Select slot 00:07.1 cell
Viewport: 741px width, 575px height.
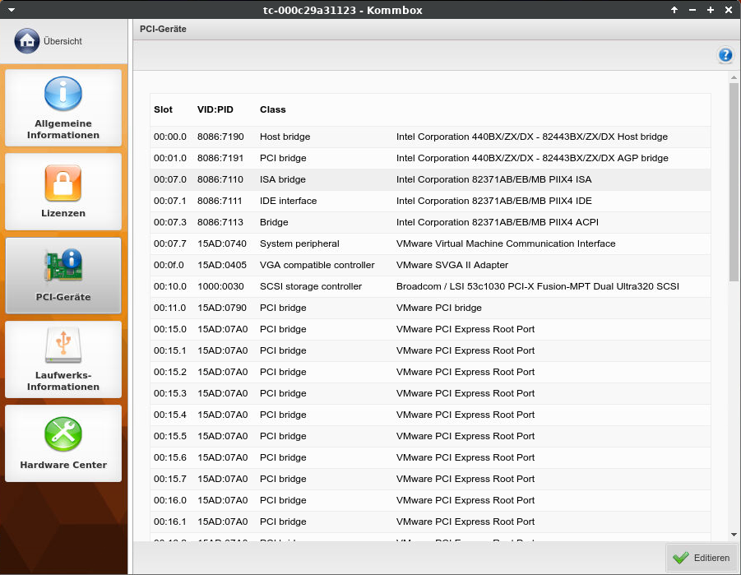[x=170, y=201]
